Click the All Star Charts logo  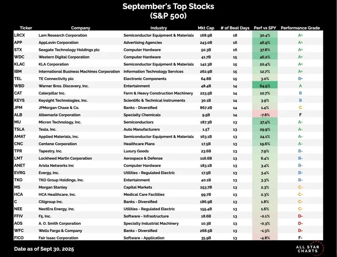pyautogui.click(x=310, y=249)
